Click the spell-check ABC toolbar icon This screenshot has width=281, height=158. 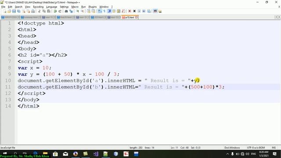[x=155, y=11]
